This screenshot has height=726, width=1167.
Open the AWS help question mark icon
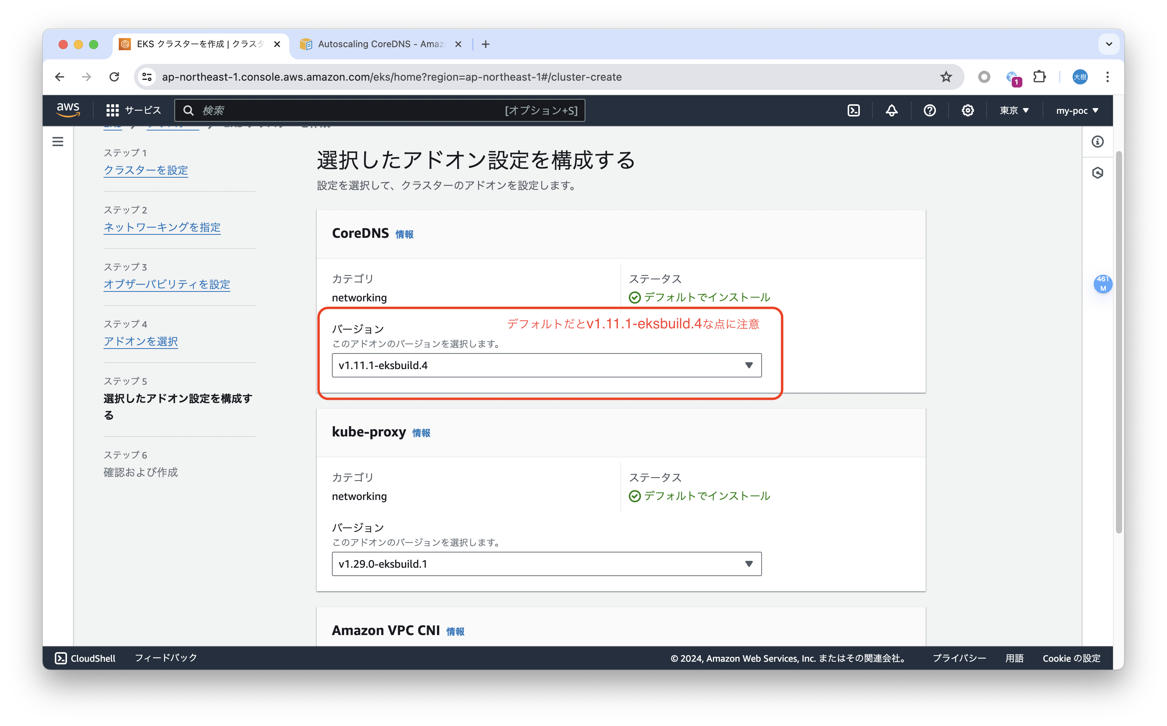click(930, 110)
